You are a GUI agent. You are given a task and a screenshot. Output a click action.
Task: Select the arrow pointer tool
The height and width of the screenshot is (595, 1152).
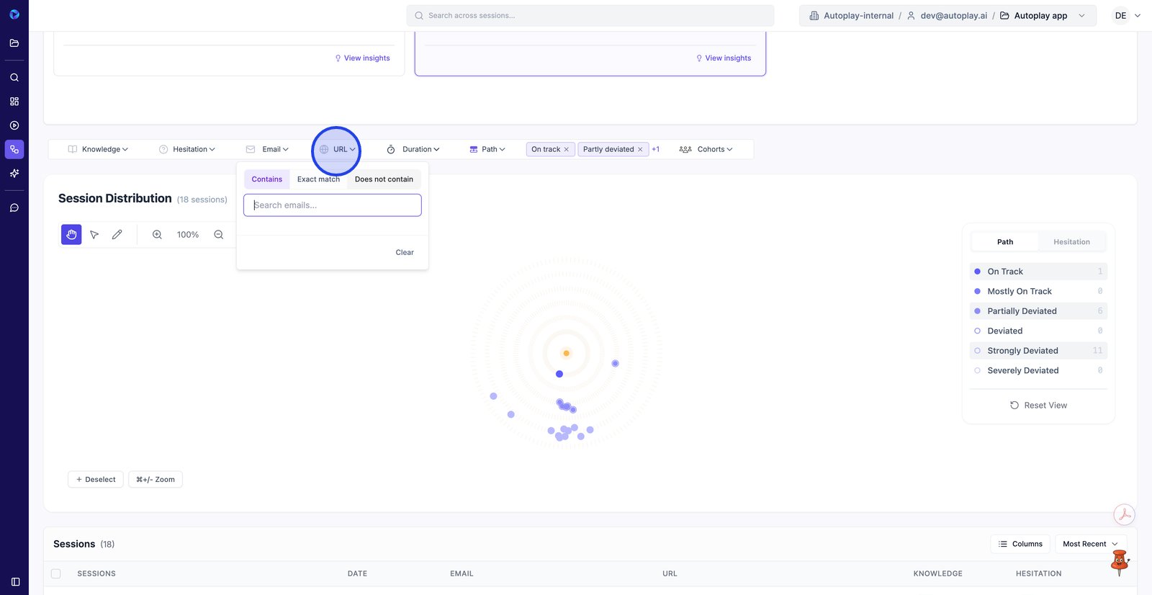94,235
